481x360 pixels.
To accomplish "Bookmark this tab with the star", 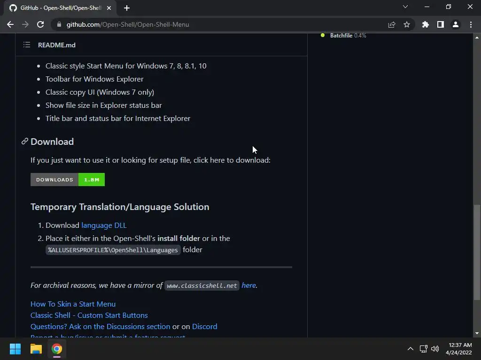I will click(x=407, y=24).
